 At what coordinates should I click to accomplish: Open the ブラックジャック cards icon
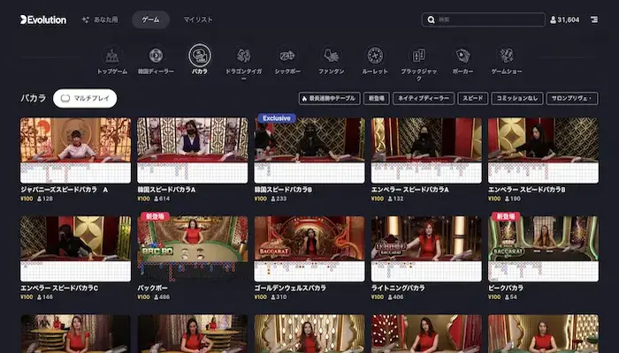(x=419, y=56)
